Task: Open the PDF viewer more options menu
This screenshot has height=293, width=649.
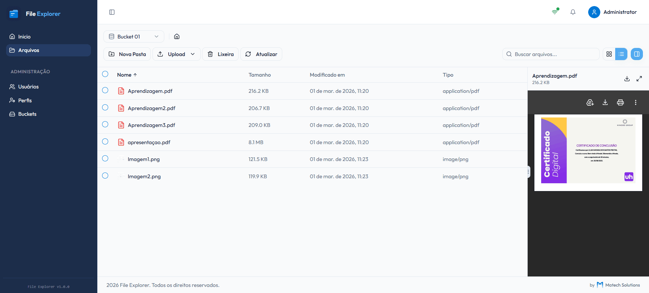Action: [635, 102]
